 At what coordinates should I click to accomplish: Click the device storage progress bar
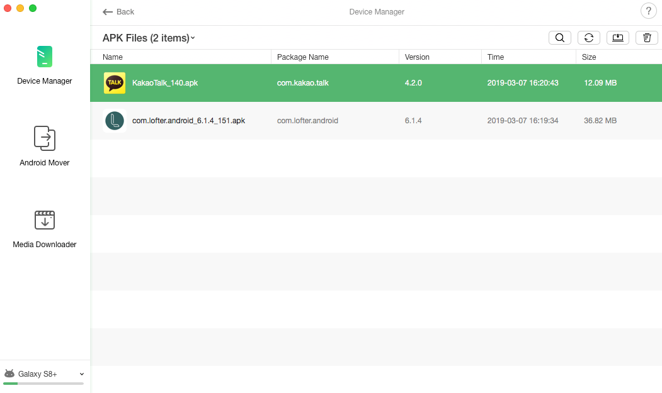click(x=42, y=385)
